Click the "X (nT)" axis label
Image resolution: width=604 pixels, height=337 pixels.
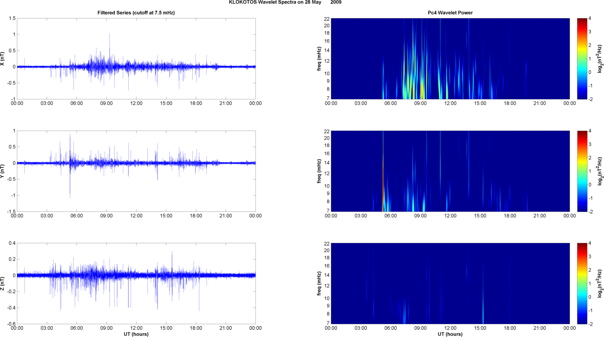(x=3, y=59)
